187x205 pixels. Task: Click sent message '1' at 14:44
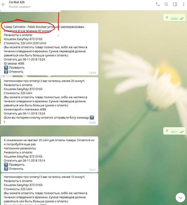point(174,18)
